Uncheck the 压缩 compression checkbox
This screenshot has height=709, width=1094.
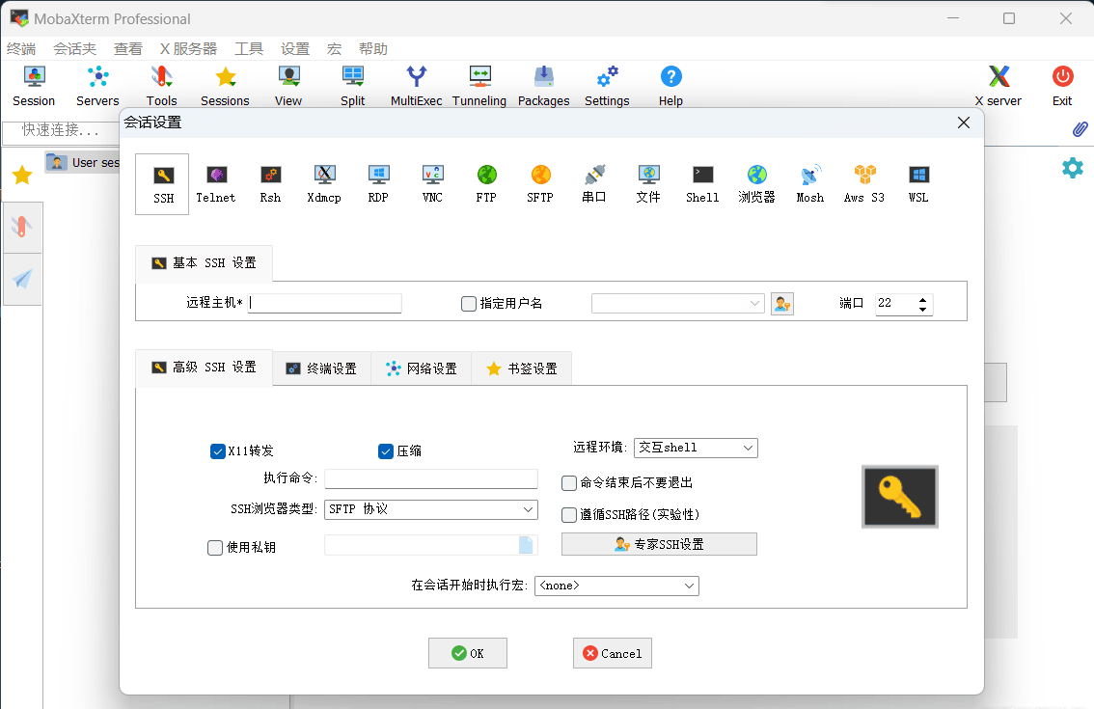(x=386, y=451)
